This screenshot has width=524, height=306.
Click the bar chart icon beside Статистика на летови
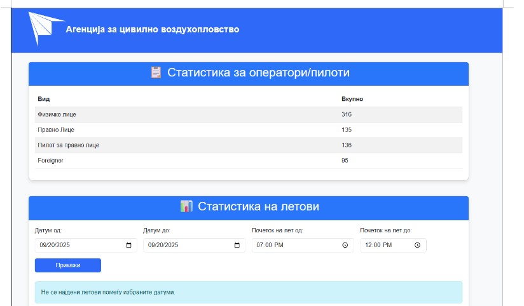point(186,206)
